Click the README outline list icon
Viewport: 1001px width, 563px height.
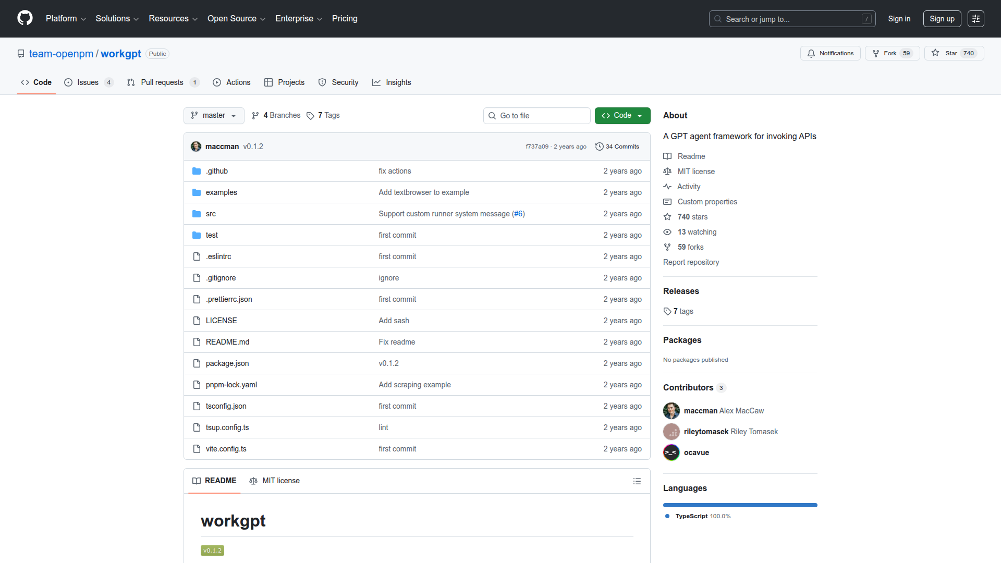pos(637,481)
